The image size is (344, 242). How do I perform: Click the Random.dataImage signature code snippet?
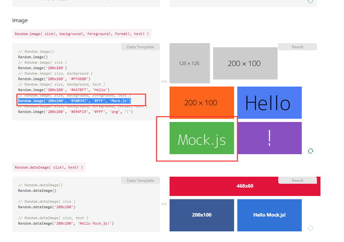click(x=49, y=167)
